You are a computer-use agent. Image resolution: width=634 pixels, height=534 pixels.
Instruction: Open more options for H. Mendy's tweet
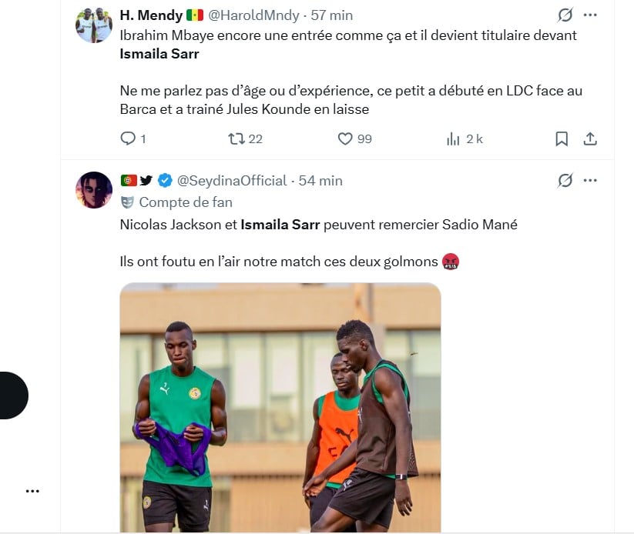click(590, 15)
